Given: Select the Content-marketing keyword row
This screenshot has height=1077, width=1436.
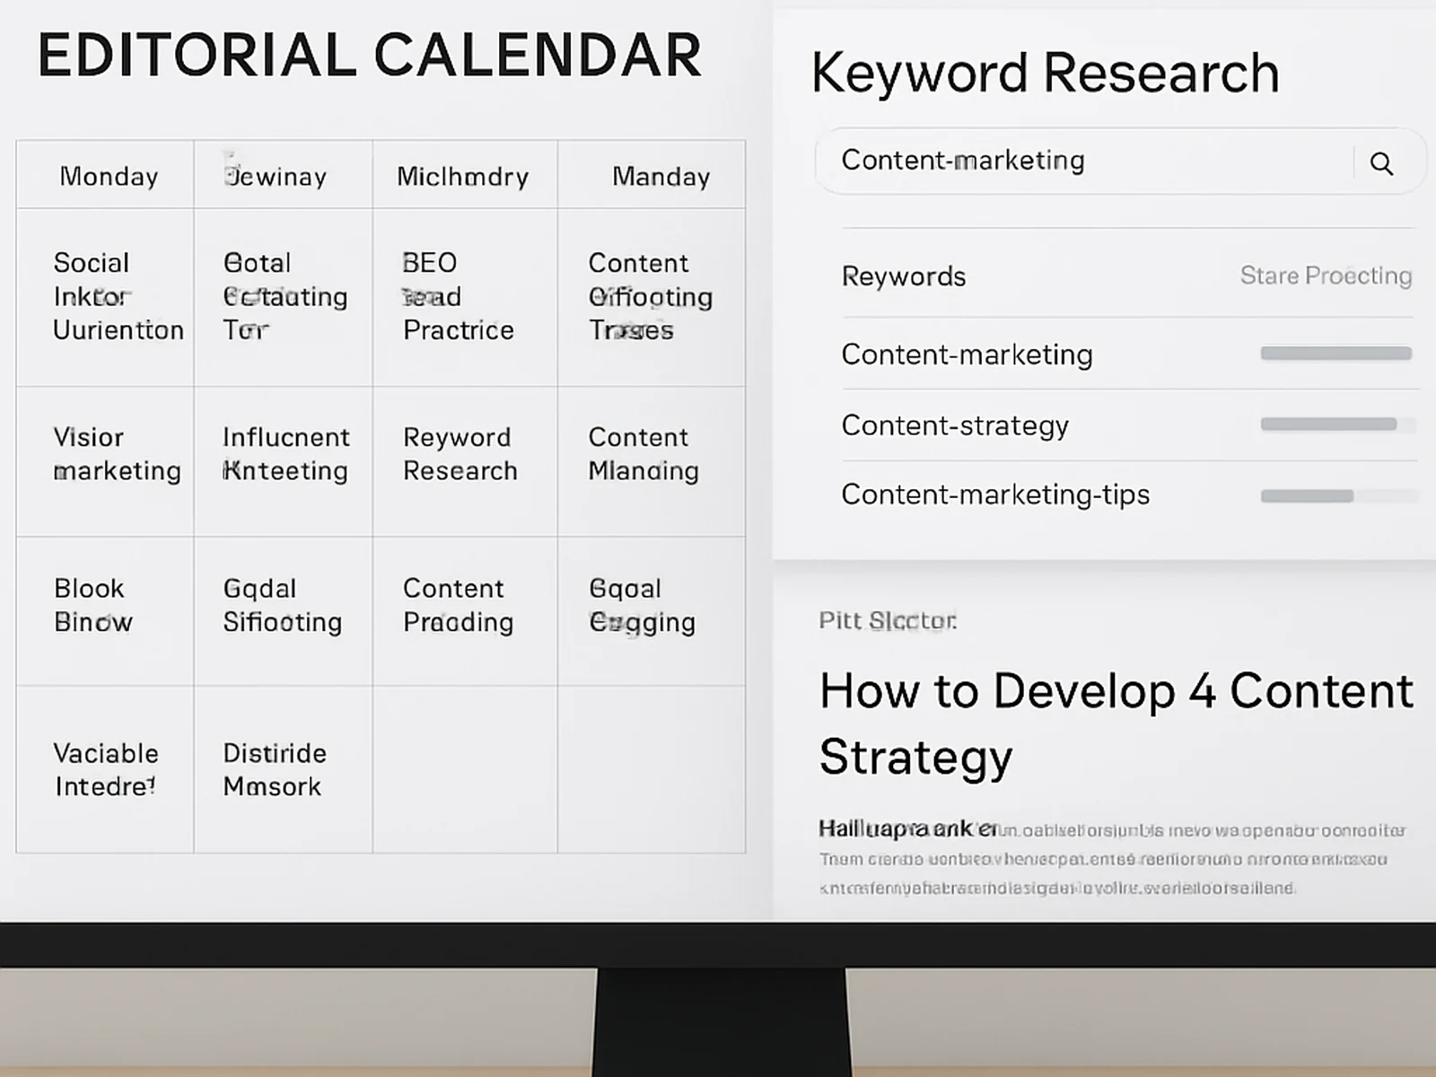Looking at the screenshot, I should pyautogui.click(x=1129, y=354).
